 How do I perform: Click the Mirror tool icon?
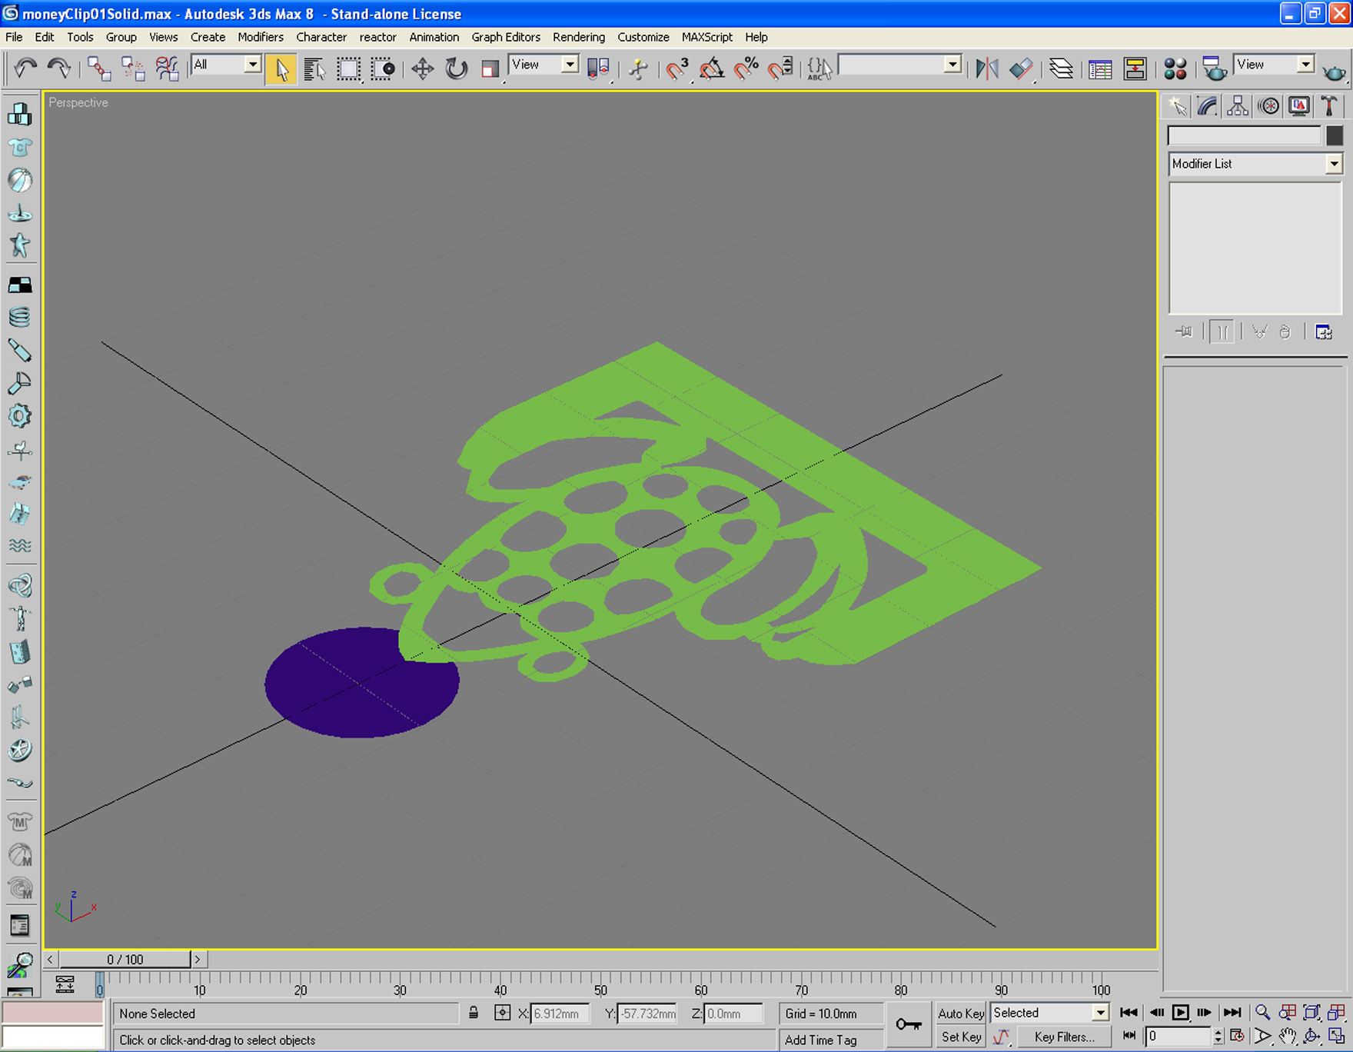[987, 69]
